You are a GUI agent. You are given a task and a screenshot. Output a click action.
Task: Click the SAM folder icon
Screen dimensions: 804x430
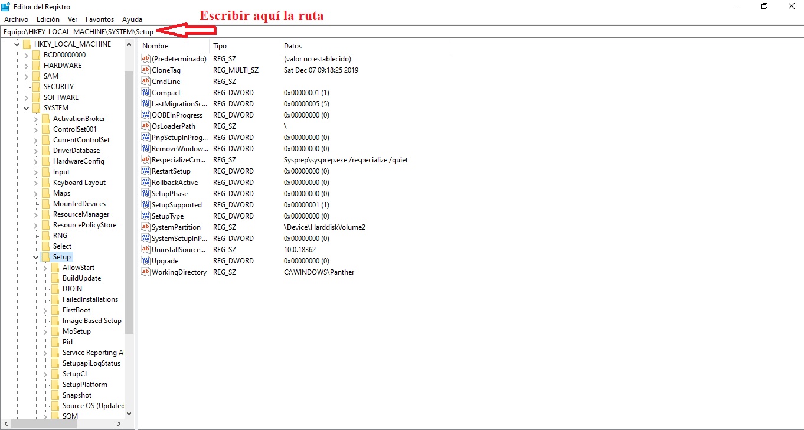click(36, 76)
